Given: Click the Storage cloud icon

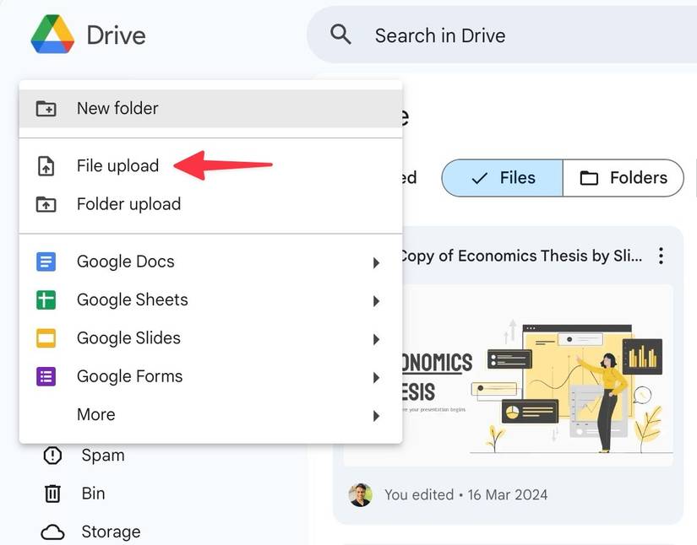Looking at the screenshot, I should (52, 532).
